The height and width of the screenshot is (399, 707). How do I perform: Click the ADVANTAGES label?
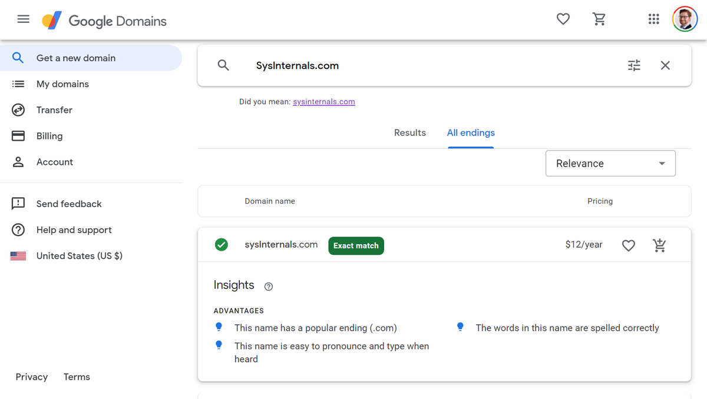(239, 311)
